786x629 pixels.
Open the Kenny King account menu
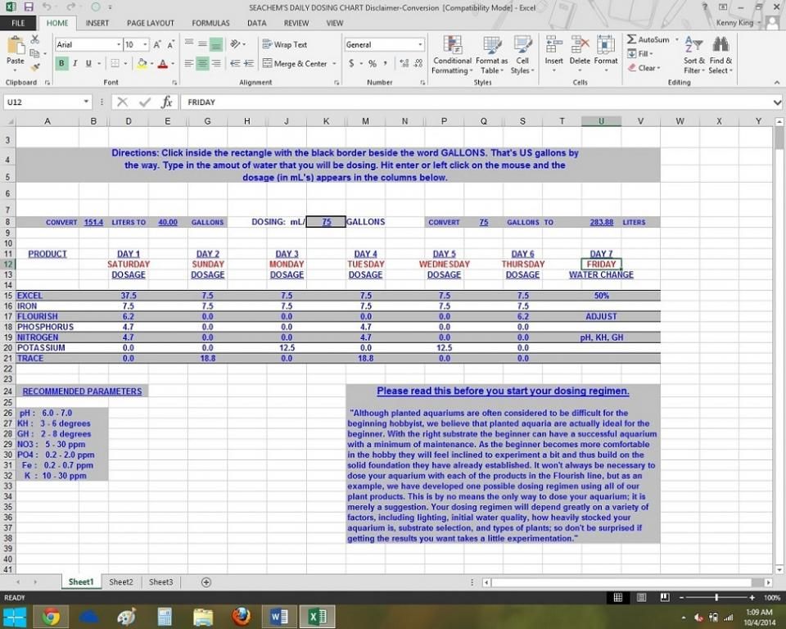(x=738, y=23)
